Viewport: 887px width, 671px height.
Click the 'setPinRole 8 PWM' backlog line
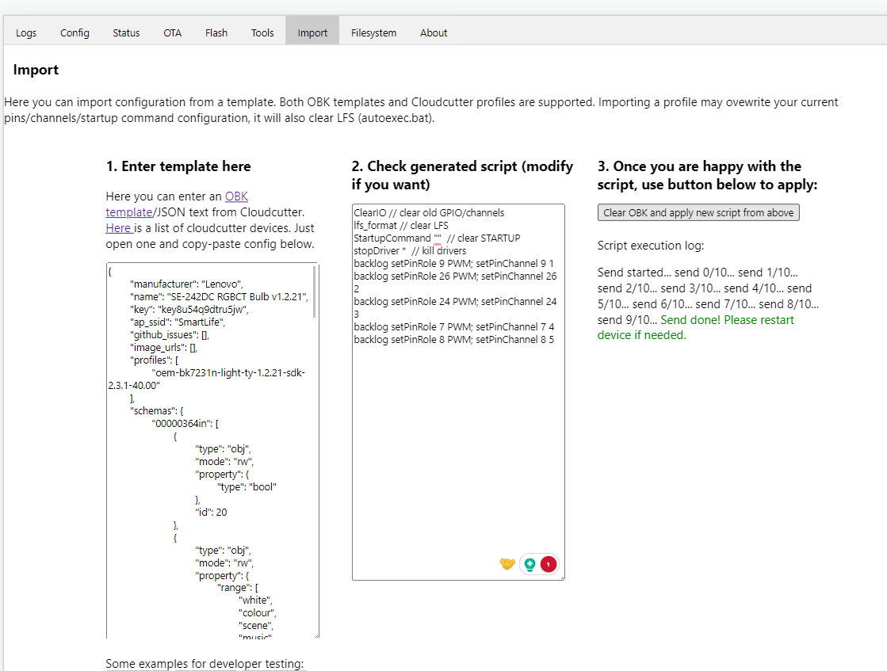tap(453, 339)
